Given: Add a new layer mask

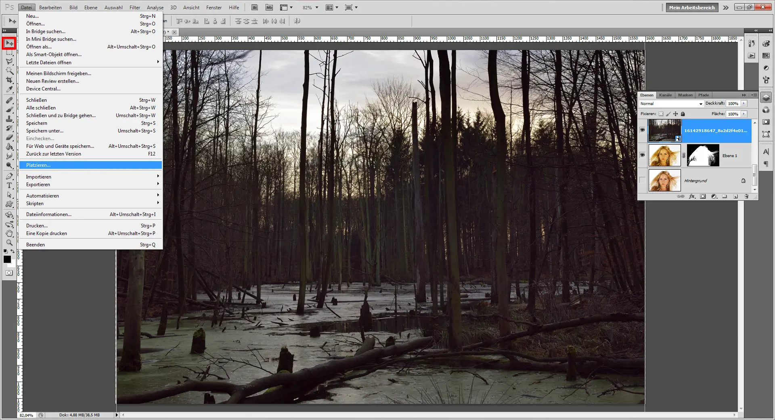Looking at the screenshot, I should pyautogui.click(x=703, y=197).
